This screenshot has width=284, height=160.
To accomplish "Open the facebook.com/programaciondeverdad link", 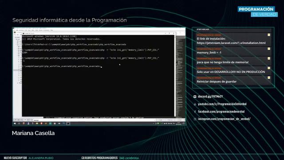I will pos(221,112).
